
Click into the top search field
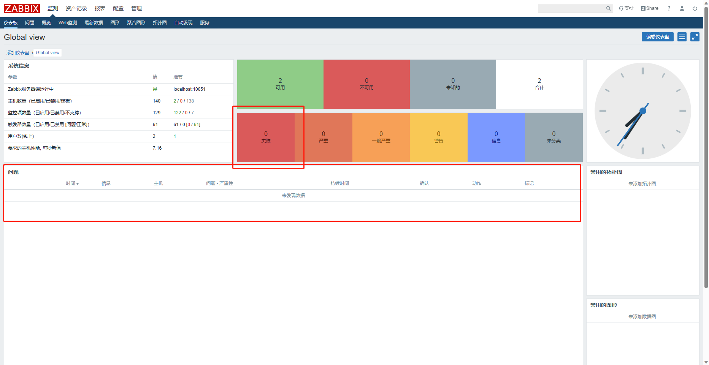point(571,8)
